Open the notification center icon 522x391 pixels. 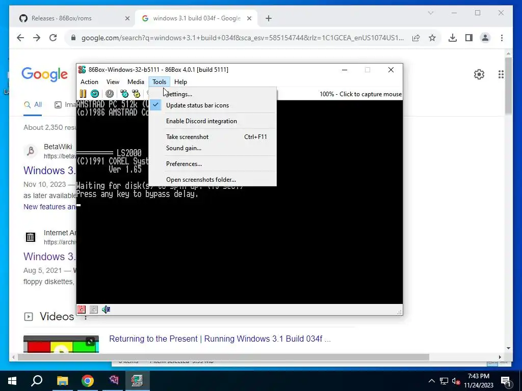click(x=506, y=381)
